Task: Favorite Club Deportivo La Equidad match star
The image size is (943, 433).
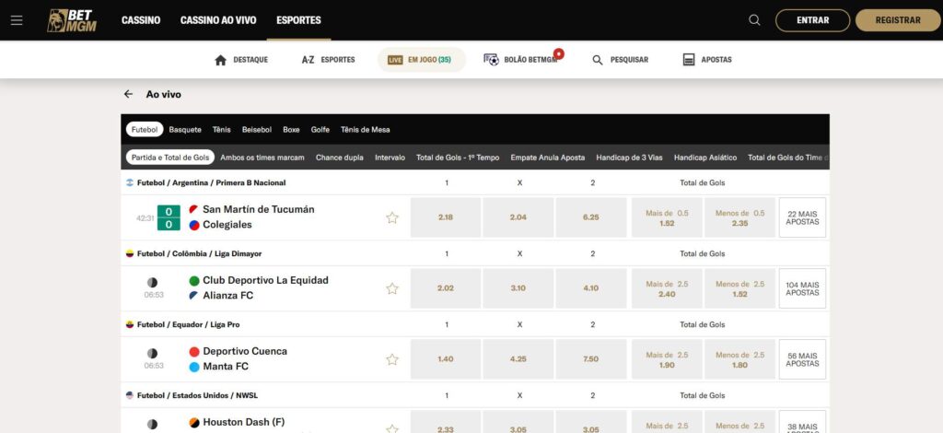Action: 392,288
